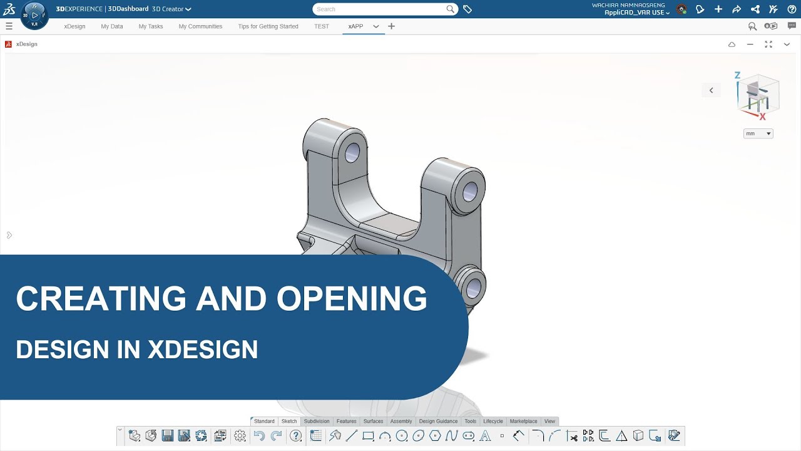
Task: Open the Surfaces action bar tab
Action: [373, 421]
